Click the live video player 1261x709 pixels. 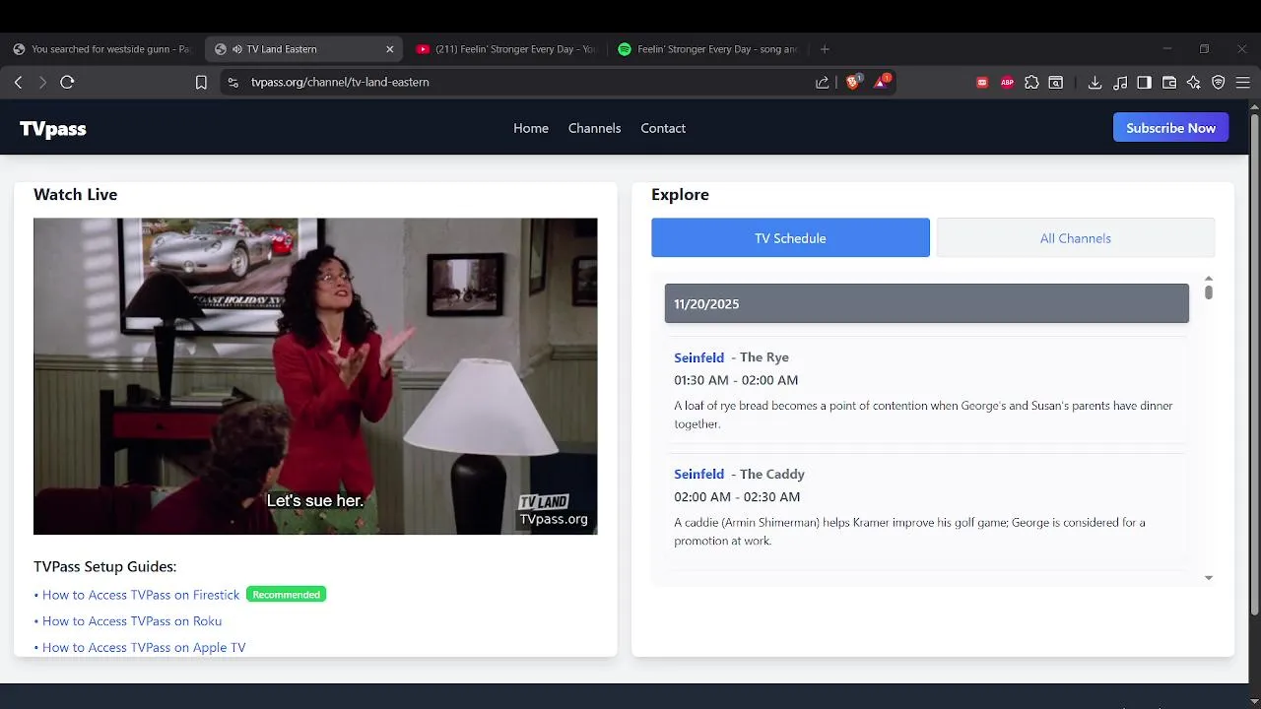coord(315,376)
